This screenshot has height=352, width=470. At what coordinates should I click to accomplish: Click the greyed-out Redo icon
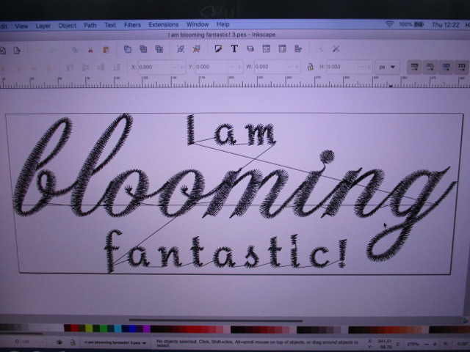pos(54,51)
